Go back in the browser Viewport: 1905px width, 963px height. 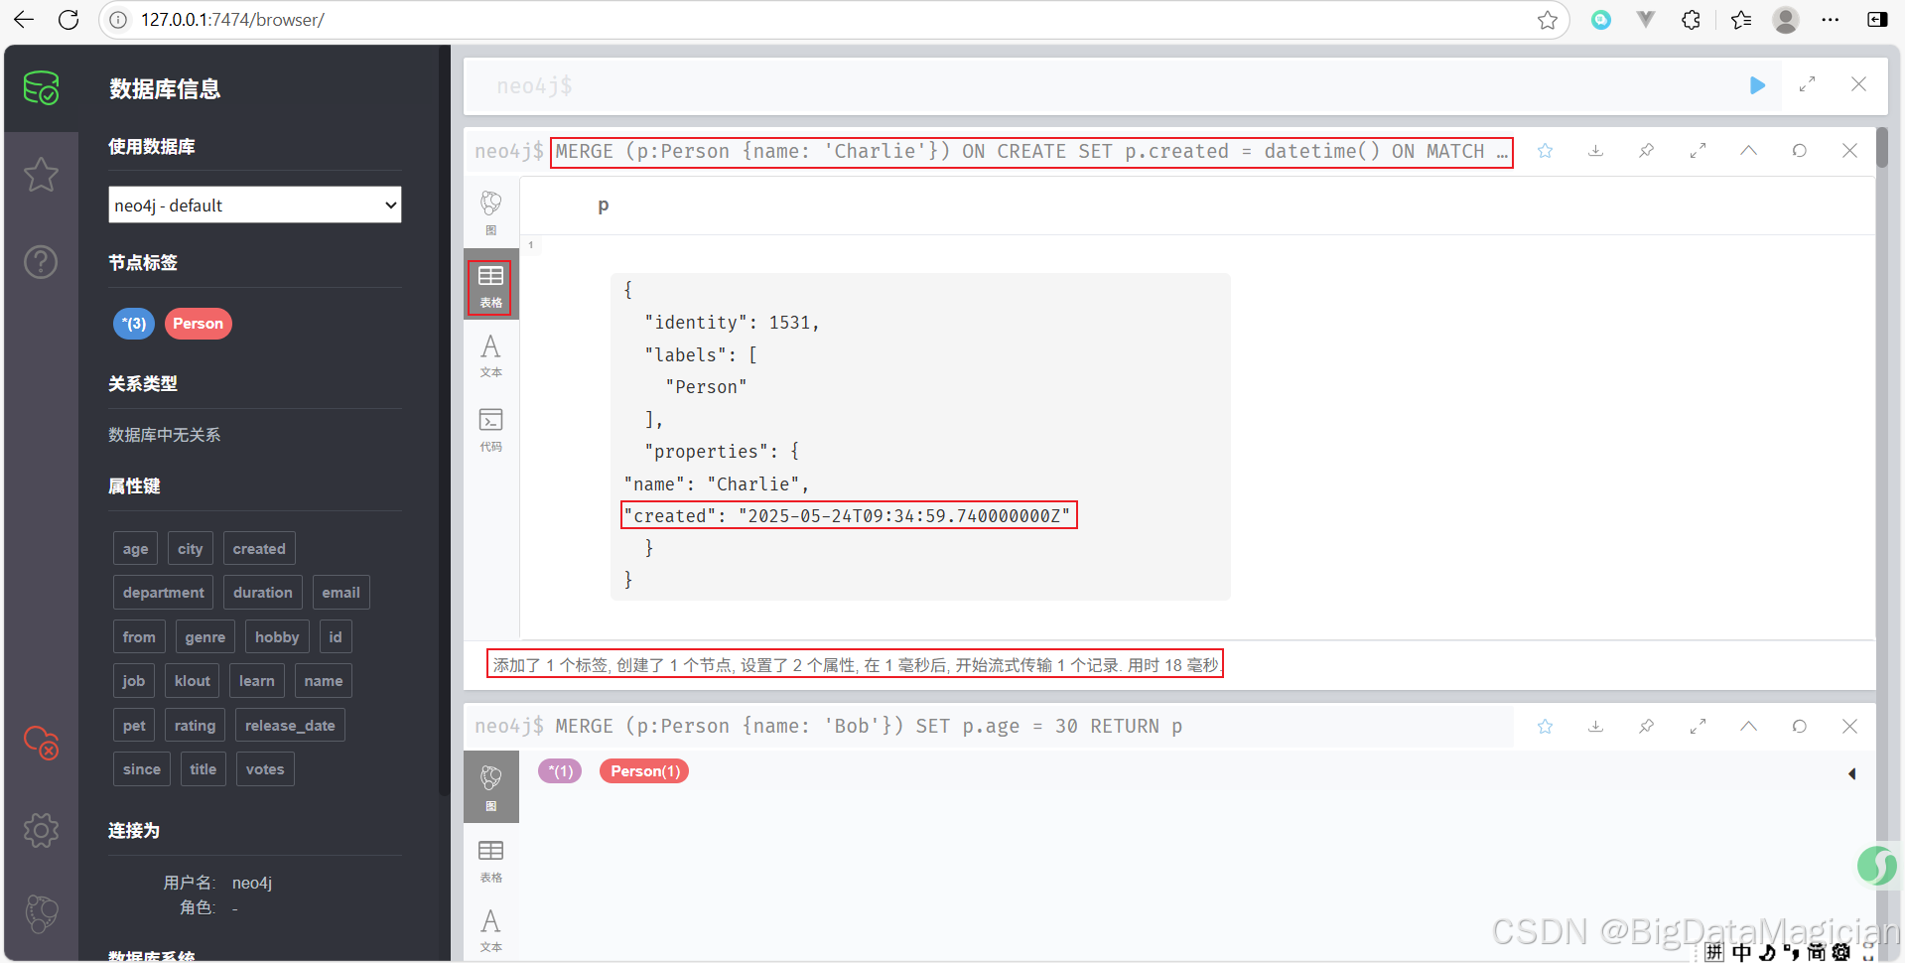(x=24, y=20)
